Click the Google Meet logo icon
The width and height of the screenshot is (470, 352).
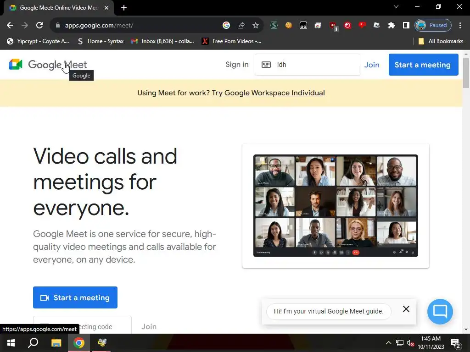click(16, 64)
